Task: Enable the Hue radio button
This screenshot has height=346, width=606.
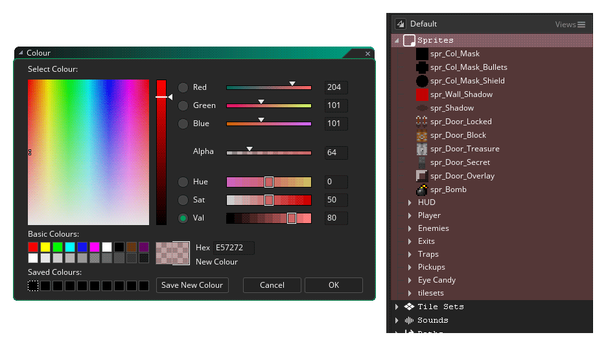Action: pos(183,182)
